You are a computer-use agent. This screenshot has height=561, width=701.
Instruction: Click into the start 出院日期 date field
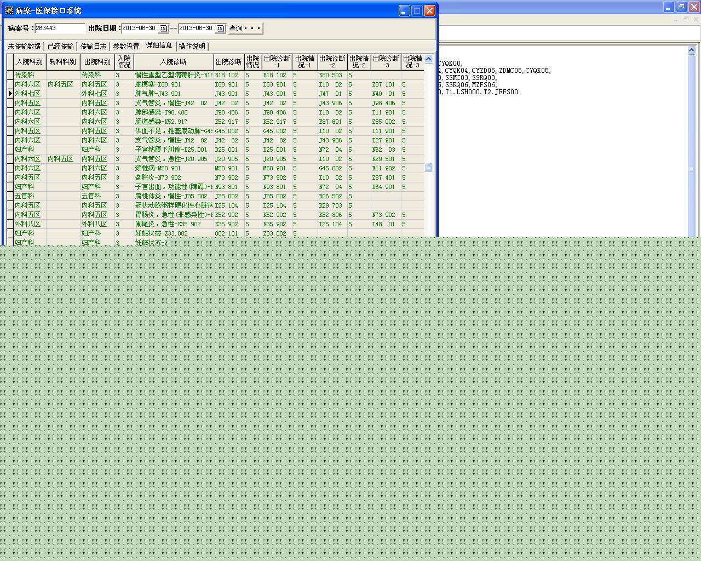click(x=140, y=28)
